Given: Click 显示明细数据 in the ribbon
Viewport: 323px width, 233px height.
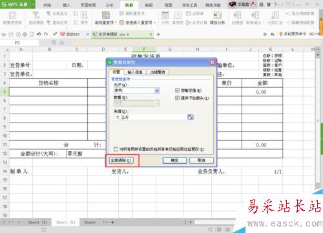Looking at the screenshot, I should (x=300, y=14).
